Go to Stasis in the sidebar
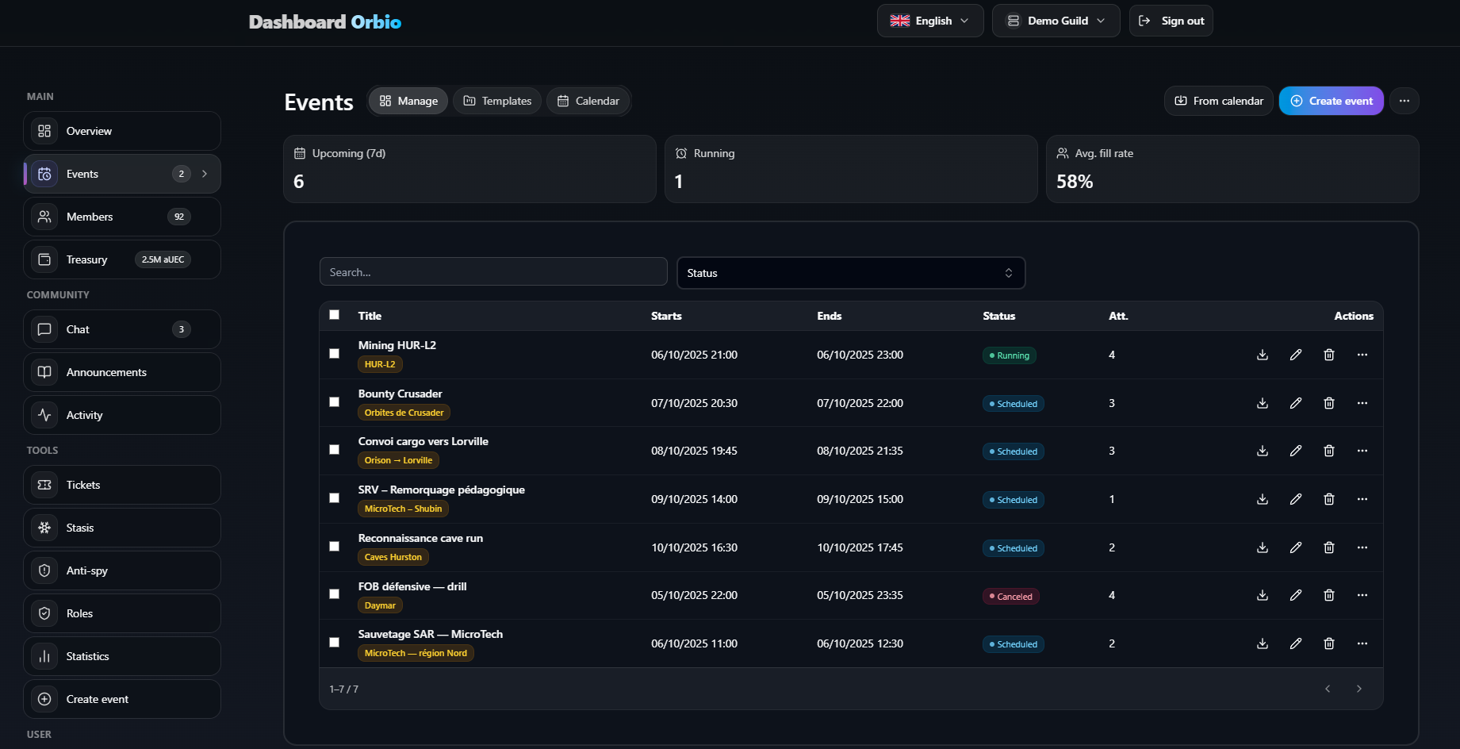 [122, 528]
